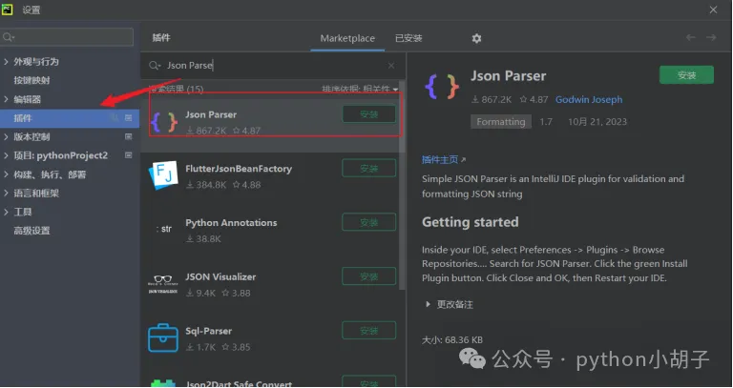The width and height of the screenshot is (733, 388).
Task: Select the Python Annotations plugin icon
Action: point(163,229)
